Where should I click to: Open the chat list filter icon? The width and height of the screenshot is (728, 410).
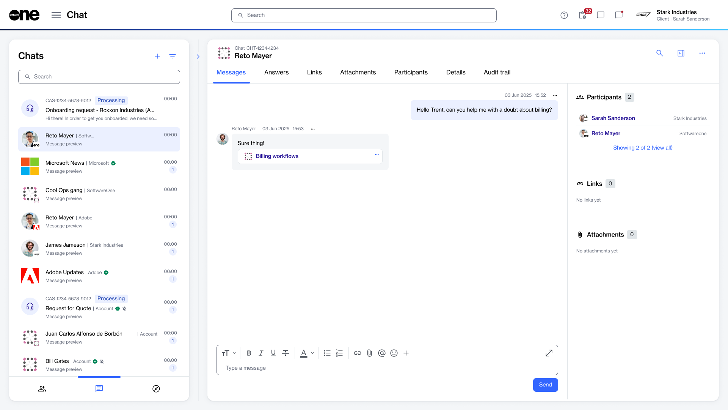173,56
